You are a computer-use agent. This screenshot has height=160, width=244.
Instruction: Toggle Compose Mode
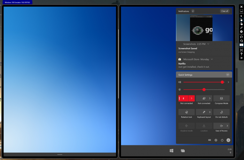[x=221, y=98]
